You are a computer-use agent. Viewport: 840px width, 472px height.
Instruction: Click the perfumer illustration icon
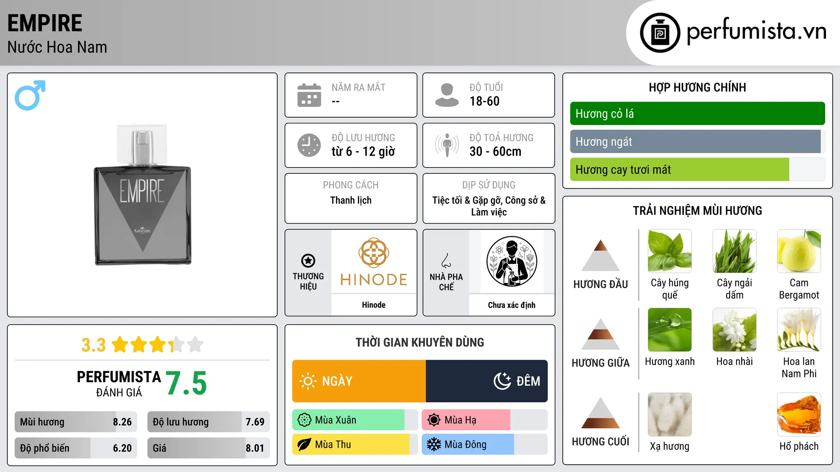tap(511, 261)
